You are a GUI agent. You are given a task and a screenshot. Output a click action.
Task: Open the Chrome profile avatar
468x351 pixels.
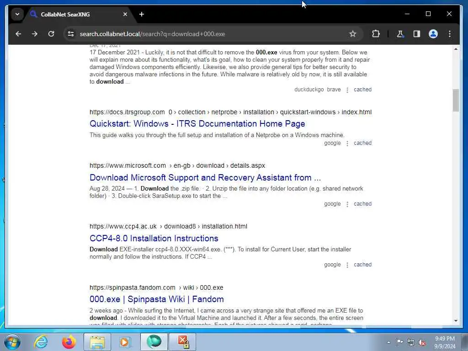433,34
